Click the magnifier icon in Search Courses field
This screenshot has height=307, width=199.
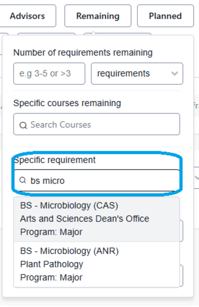[23, 124]
